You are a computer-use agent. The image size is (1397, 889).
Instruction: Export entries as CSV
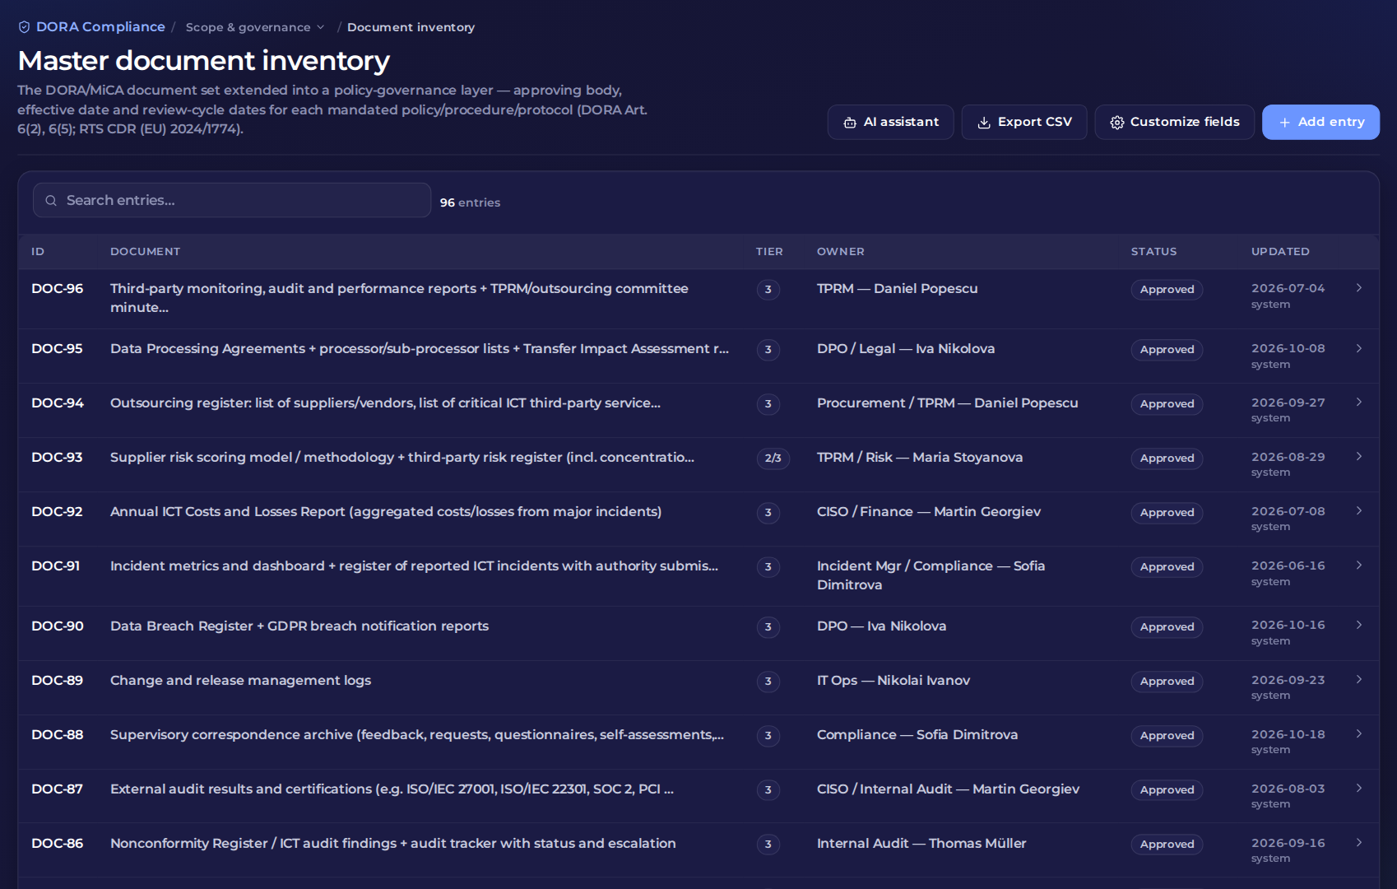coord(1024,122)
